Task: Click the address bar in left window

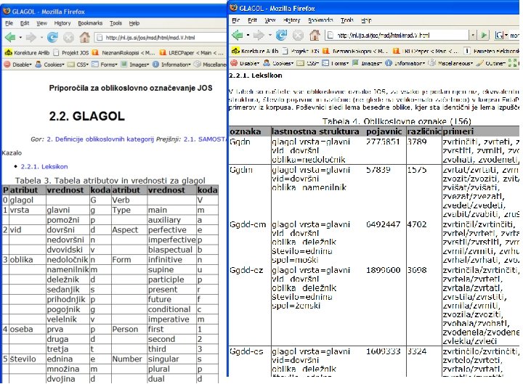Action: [160, 37]
